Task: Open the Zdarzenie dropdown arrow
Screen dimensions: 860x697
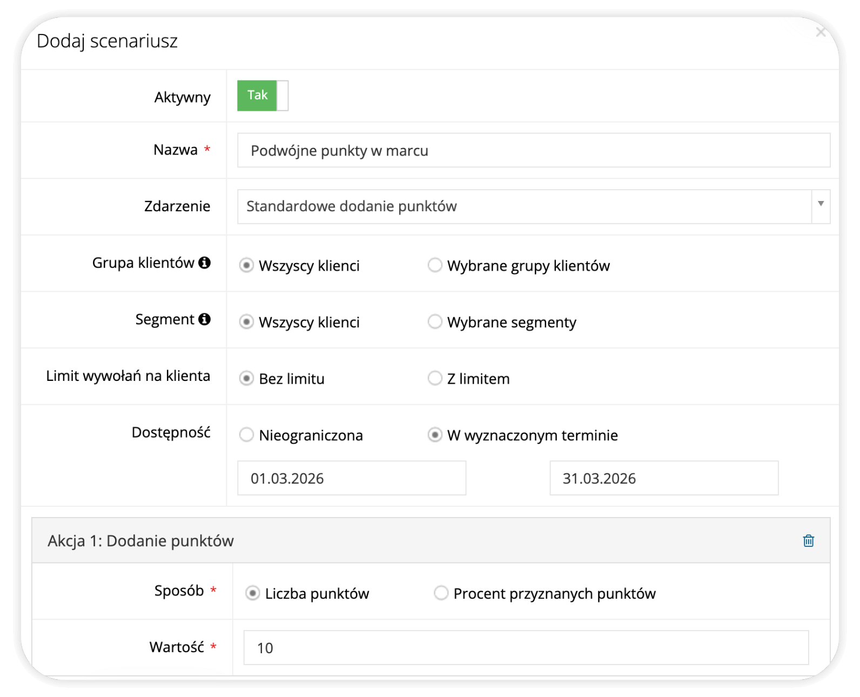Action: (x=821, y=205)
